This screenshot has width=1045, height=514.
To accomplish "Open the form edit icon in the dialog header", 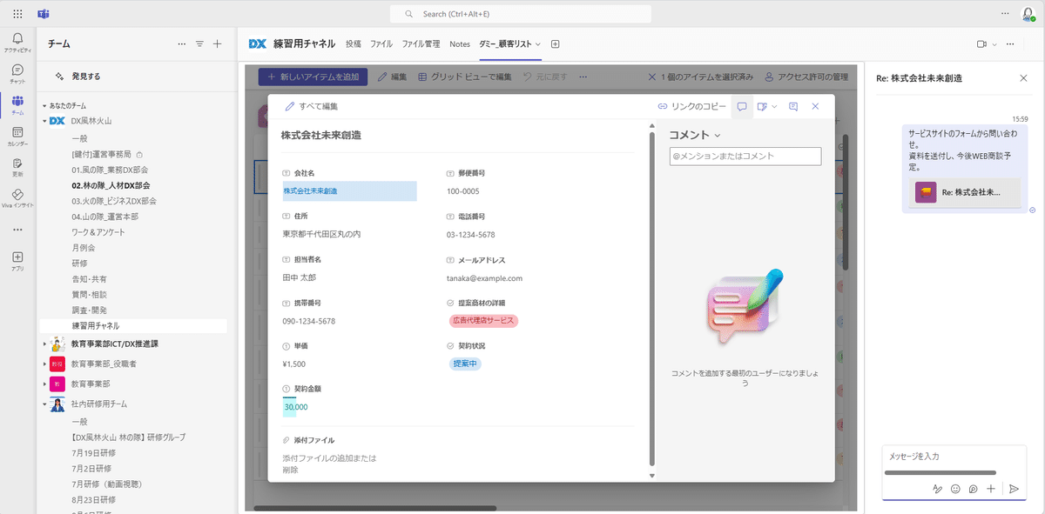I will [x=762, y=106].
